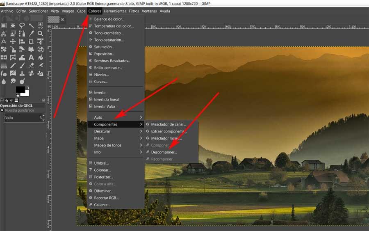Expand the Mapa submenu
369x231 pixels.
(x=116, y=138)
